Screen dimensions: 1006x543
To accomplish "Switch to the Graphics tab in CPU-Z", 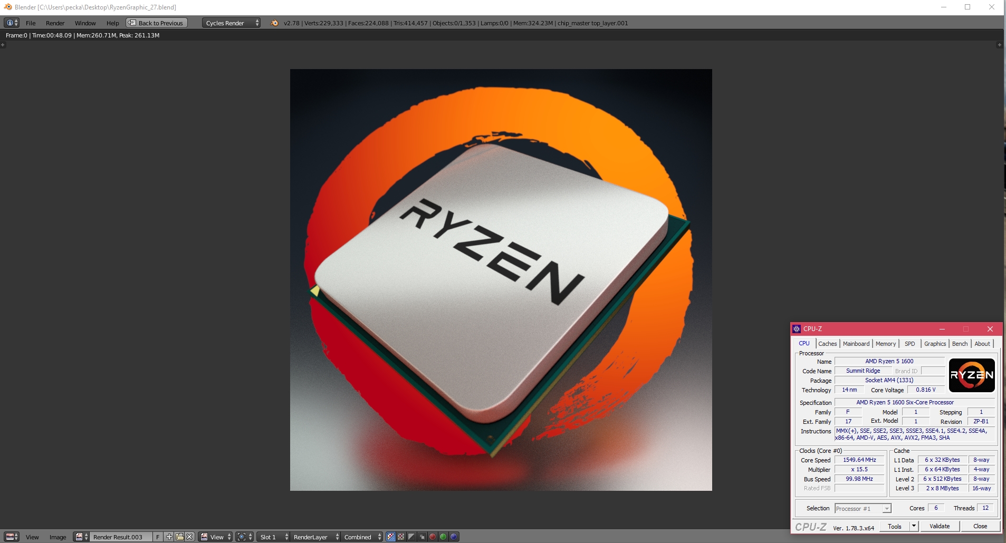I will tap(935, 344).
